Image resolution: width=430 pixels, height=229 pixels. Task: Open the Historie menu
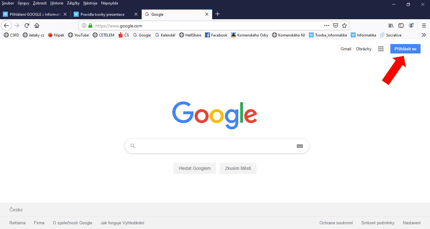(x=57, y=3)
